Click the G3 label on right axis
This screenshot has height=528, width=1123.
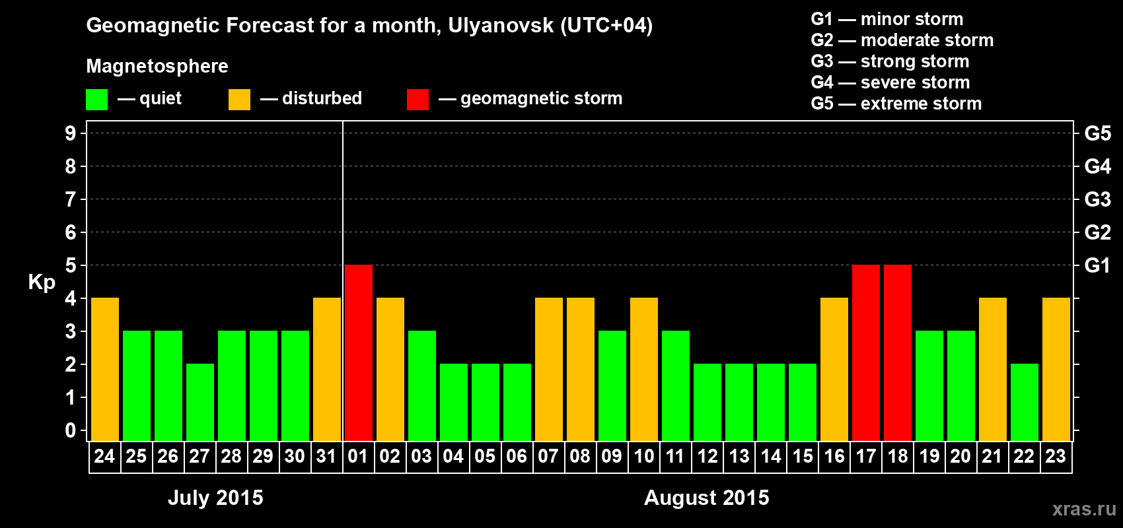pyautogui.click(x=1098, y=199)
